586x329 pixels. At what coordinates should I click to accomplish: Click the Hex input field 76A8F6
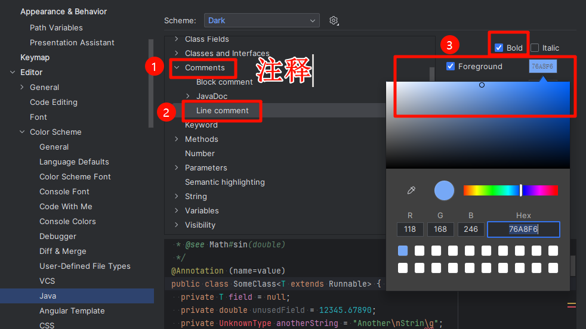point(523,229)
